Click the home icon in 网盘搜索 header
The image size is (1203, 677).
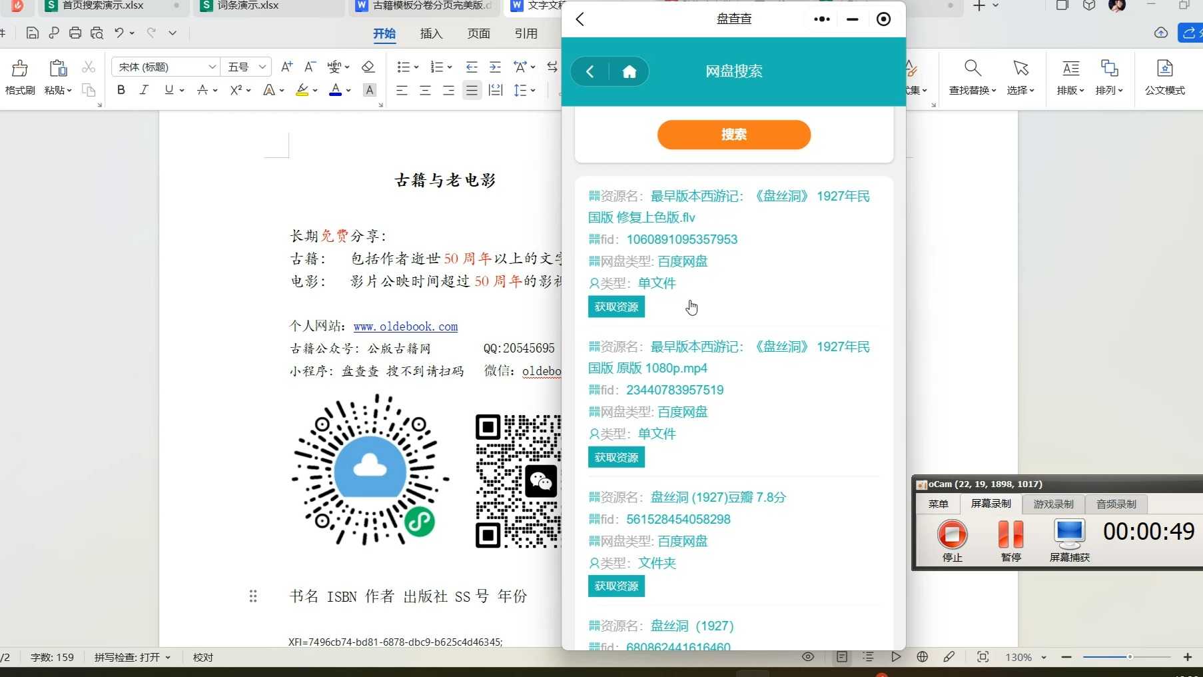pos(629,72)
